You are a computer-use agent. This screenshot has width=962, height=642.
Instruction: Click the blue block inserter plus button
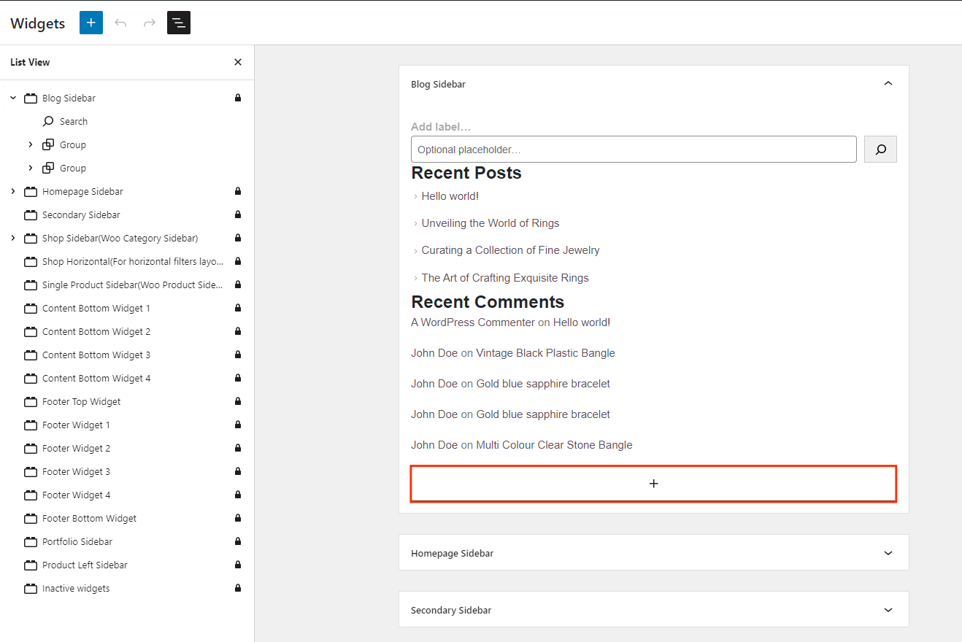pyautogui.click(x=91, y=23)
